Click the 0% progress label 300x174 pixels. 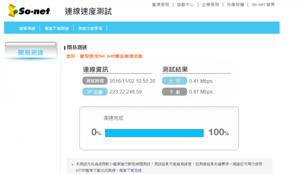[x=96, y=132]
